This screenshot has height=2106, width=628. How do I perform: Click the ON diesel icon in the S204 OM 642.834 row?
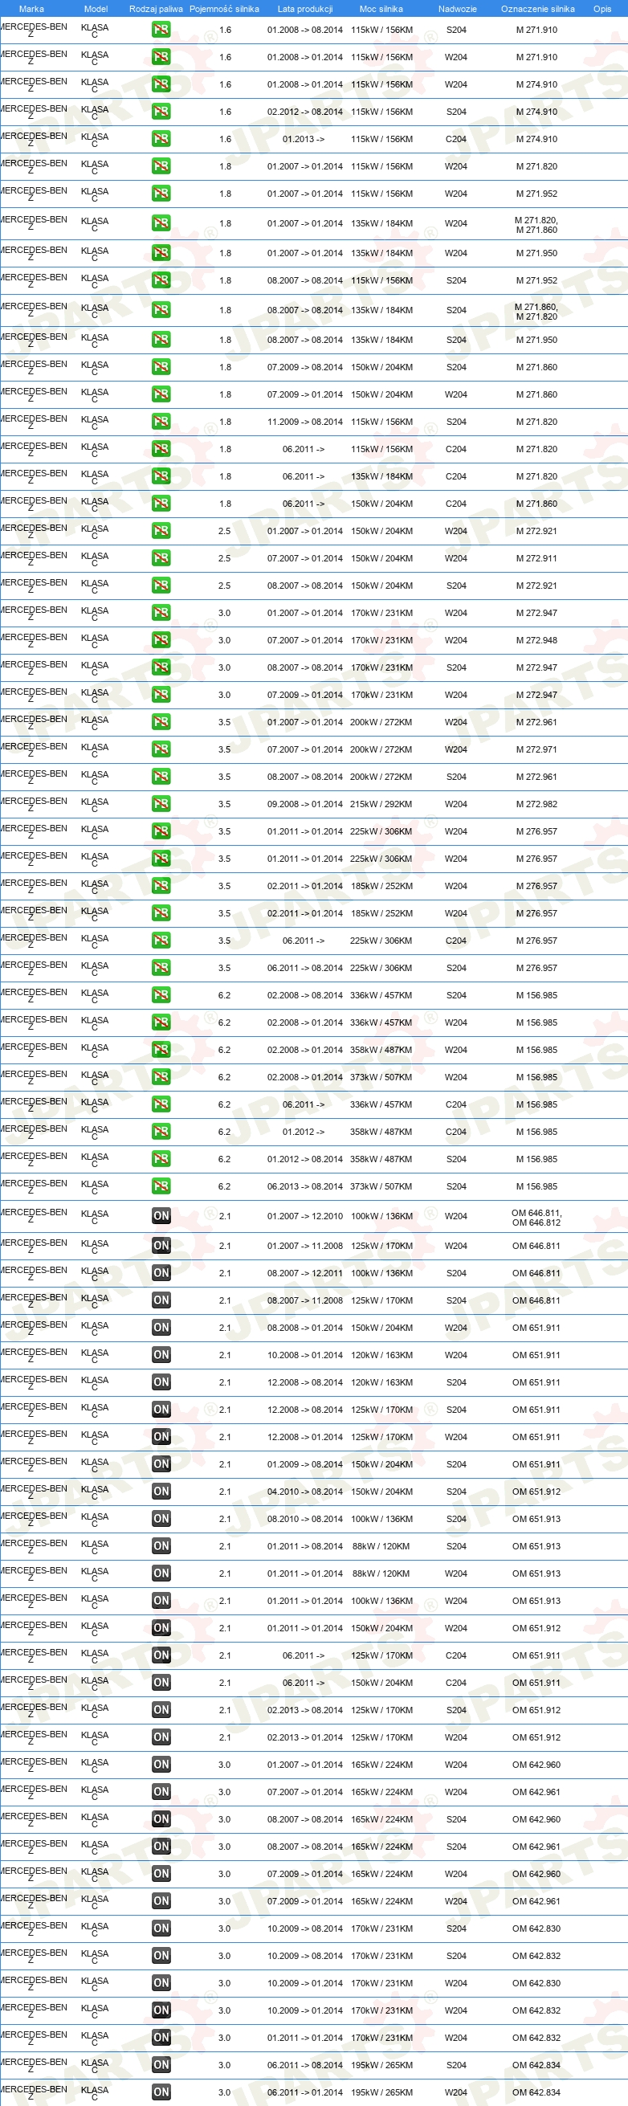(x=161, y=2065)
